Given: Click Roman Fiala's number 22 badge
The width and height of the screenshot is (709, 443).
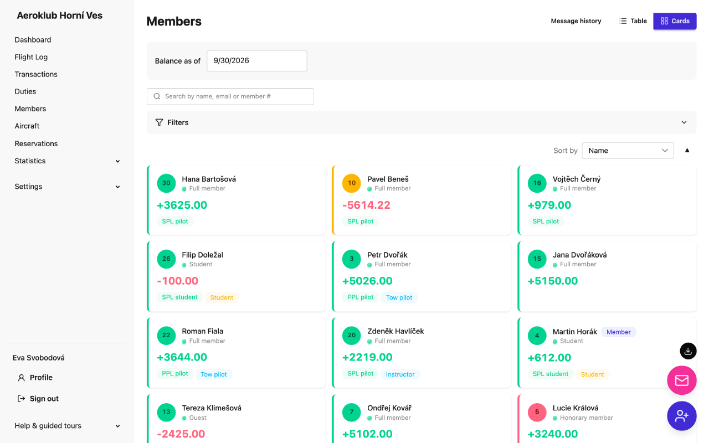Looking at the screenshot, I should click(166, 336).
